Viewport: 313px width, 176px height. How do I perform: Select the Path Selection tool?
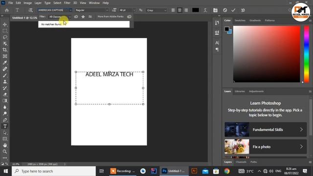click(5, 132)
